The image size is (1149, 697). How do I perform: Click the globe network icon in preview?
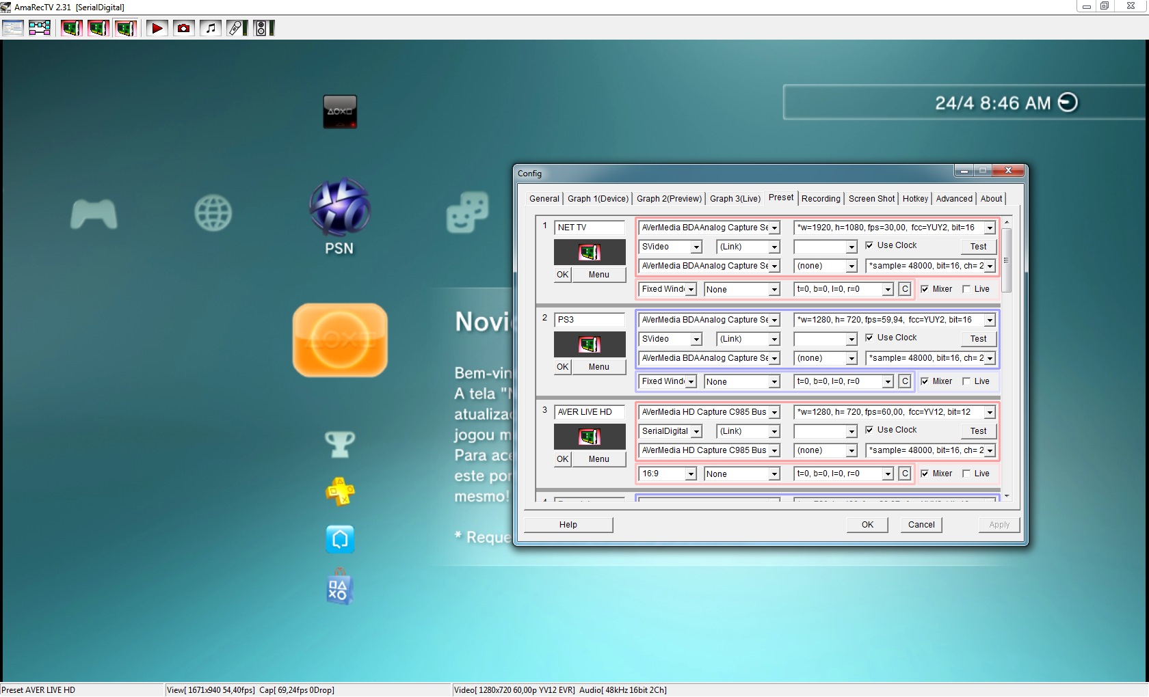pos(213,213)
